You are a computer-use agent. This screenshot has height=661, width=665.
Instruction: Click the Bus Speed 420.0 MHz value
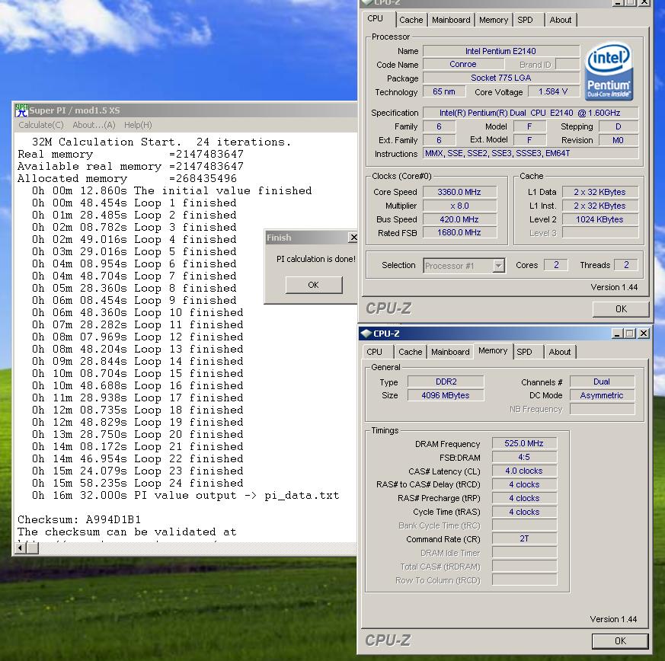click(459, 219)
